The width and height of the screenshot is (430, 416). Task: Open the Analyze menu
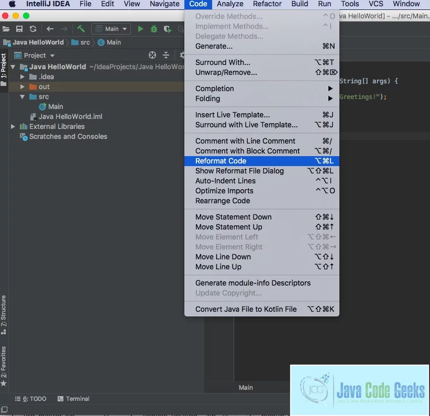(230, 4)
